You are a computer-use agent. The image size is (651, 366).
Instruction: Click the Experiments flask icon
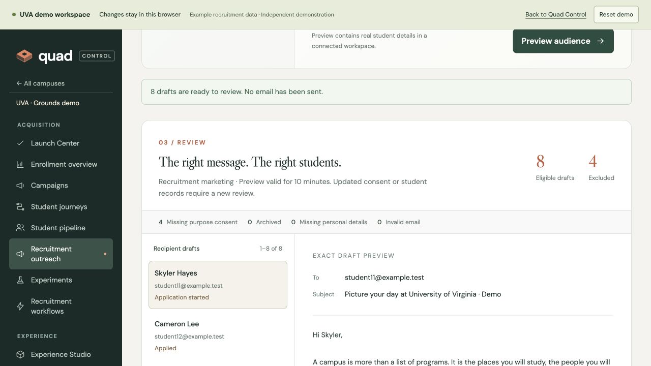(20, 280)
